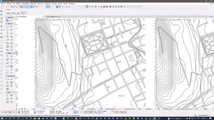Open Task View in Windows taskbar
The width and height of the screenshot is (214, 120).
pyautogui.click(x=14, y=118)
